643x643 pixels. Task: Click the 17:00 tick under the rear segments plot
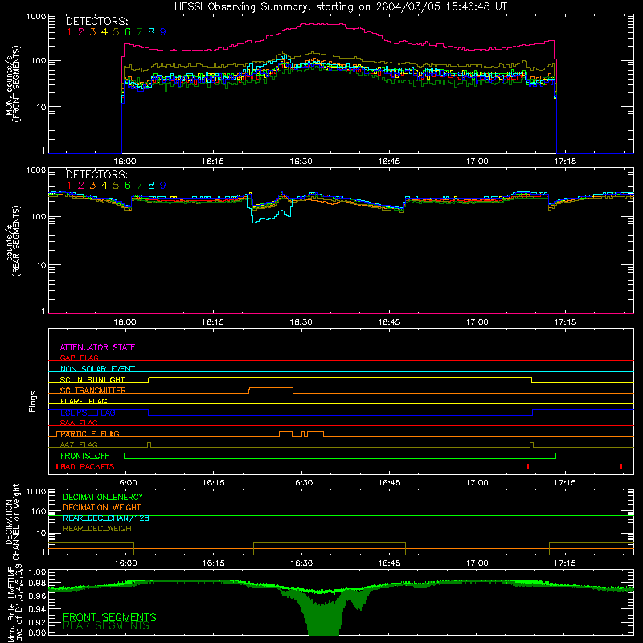click(477, 322)
